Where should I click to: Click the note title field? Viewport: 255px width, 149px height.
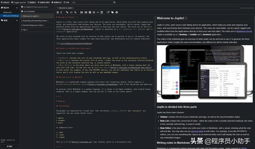tap(147, 8)
